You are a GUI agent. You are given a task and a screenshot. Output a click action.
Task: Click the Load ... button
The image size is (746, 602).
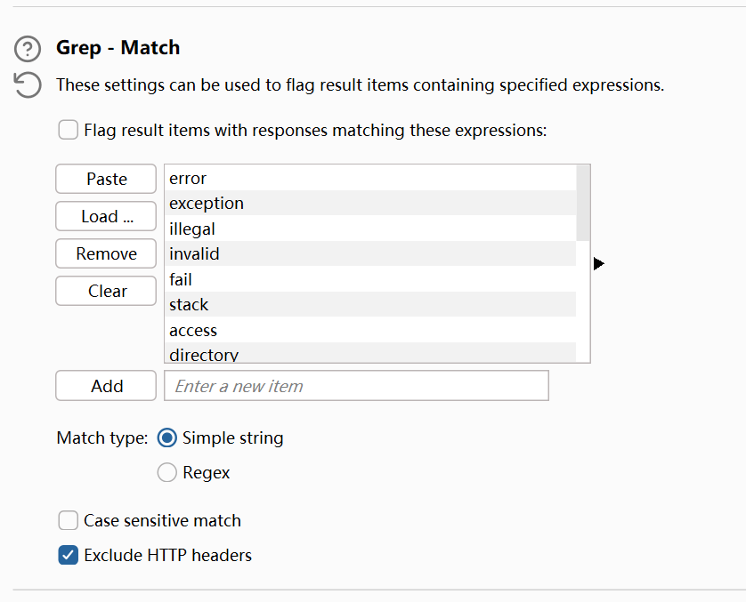[106, 216]
